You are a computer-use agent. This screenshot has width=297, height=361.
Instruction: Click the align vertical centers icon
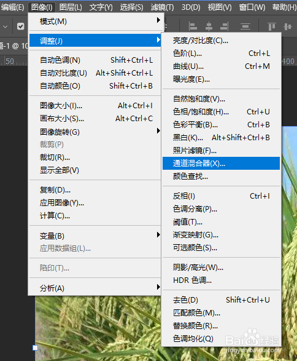(x=288, y=26)
